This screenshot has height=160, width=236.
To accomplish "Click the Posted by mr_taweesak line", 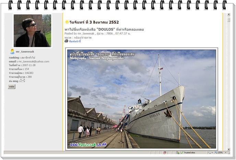I will [x=97, y=34].
